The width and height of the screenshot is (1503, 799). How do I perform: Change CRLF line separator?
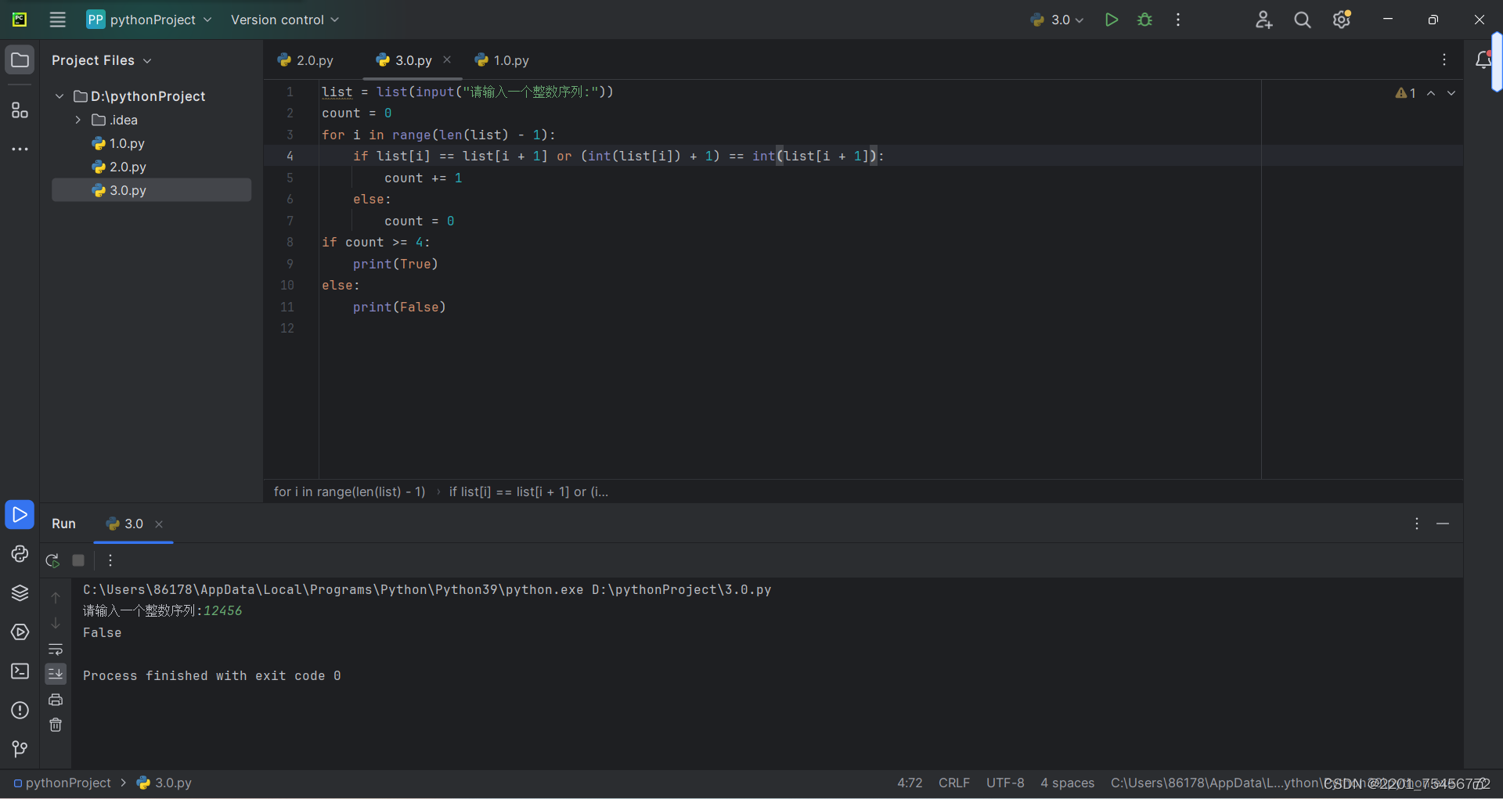pos(954,783)
